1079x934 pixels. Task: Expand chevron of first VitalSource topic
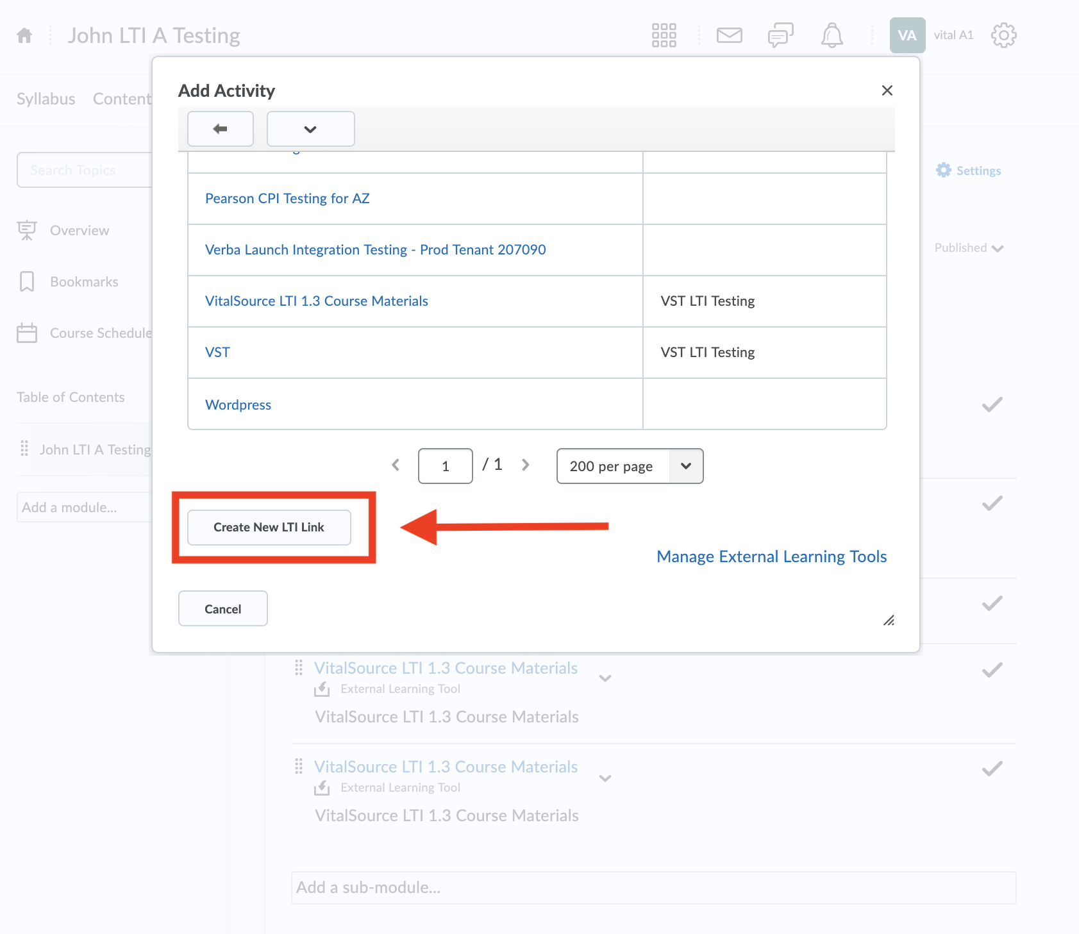click(605, 678)
